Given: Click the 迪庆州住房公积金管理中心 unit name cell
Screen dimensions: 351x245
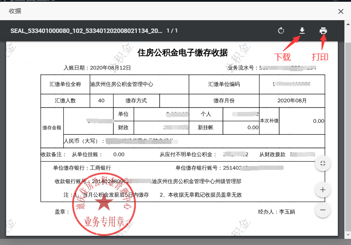Looking at the screenshot, I should point(121,84).
